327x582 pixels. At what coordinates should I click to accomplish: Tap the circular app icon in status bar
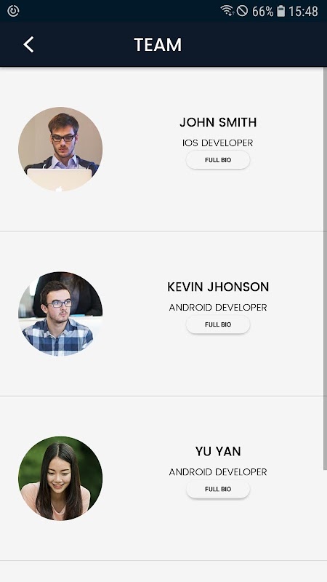(13, 11)
